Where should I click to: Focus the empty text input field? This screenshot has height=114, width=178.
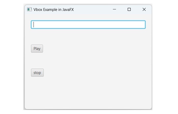click(88, 25)
